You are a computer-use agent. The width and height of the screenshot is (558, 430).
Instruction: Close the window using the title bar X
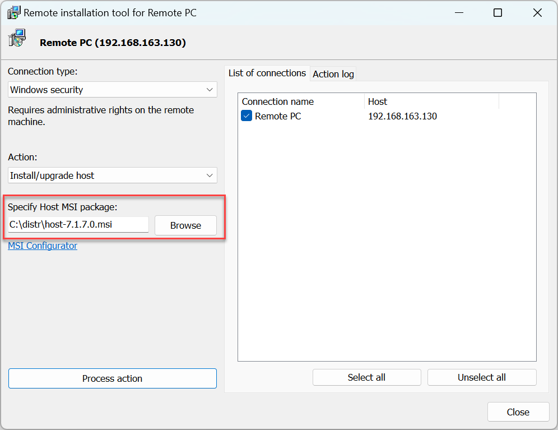(537, 13)
